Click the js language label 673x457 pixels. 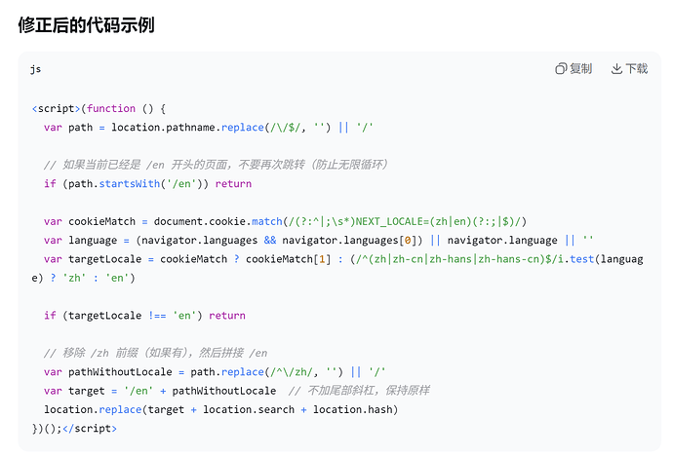(36, 69)
